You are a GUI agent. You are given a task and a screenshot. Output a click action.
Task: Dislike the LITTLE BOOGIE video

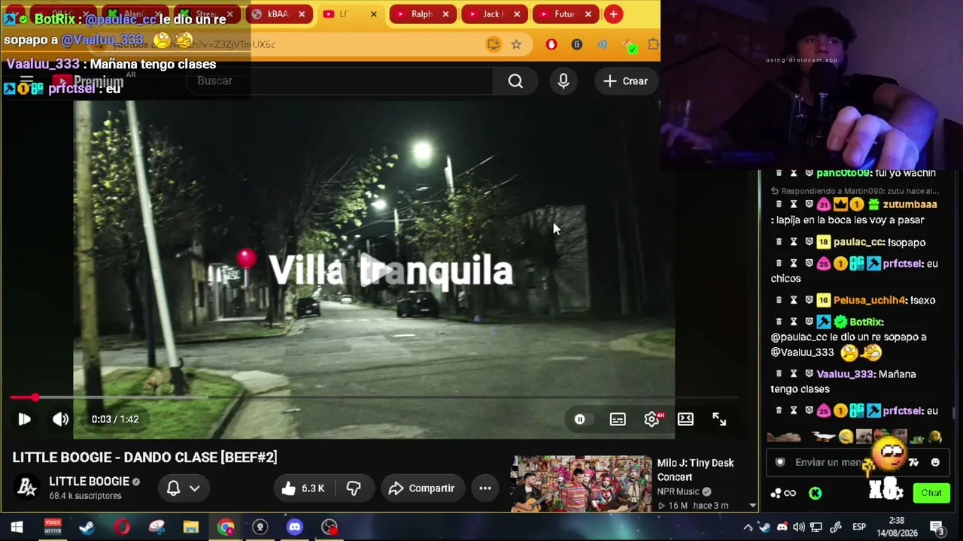(x=354, y=488)
